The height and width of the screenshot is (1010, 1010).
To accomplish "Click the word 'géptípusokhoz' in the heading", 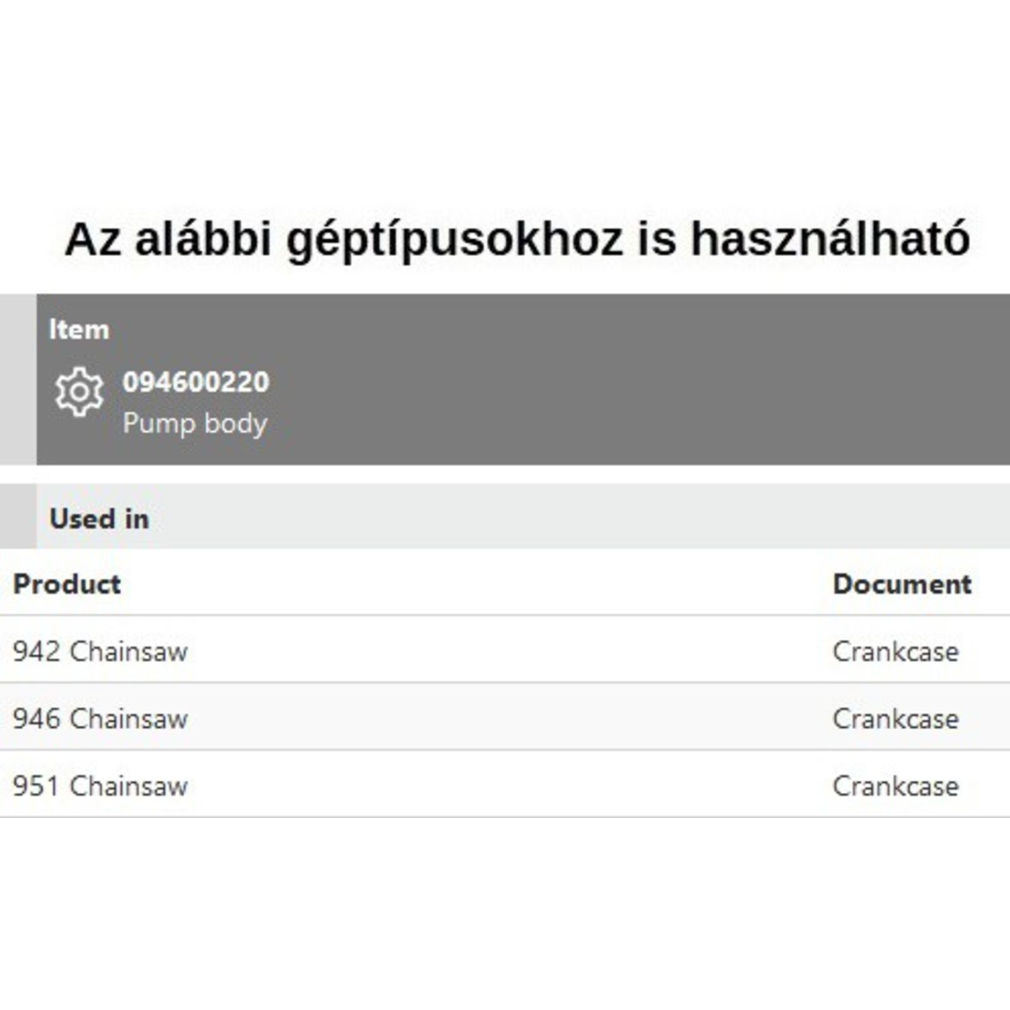I will [454, 240].
